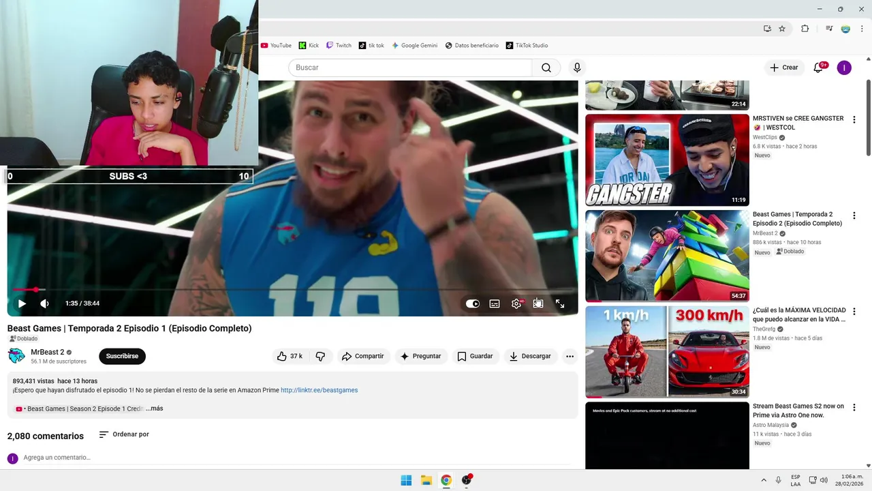Open YouTube notifications bell
872x491 pixels.
(819, 68)
